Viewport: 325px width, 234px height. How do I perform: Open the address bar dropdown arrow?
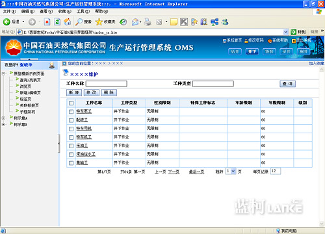(286, 32)
